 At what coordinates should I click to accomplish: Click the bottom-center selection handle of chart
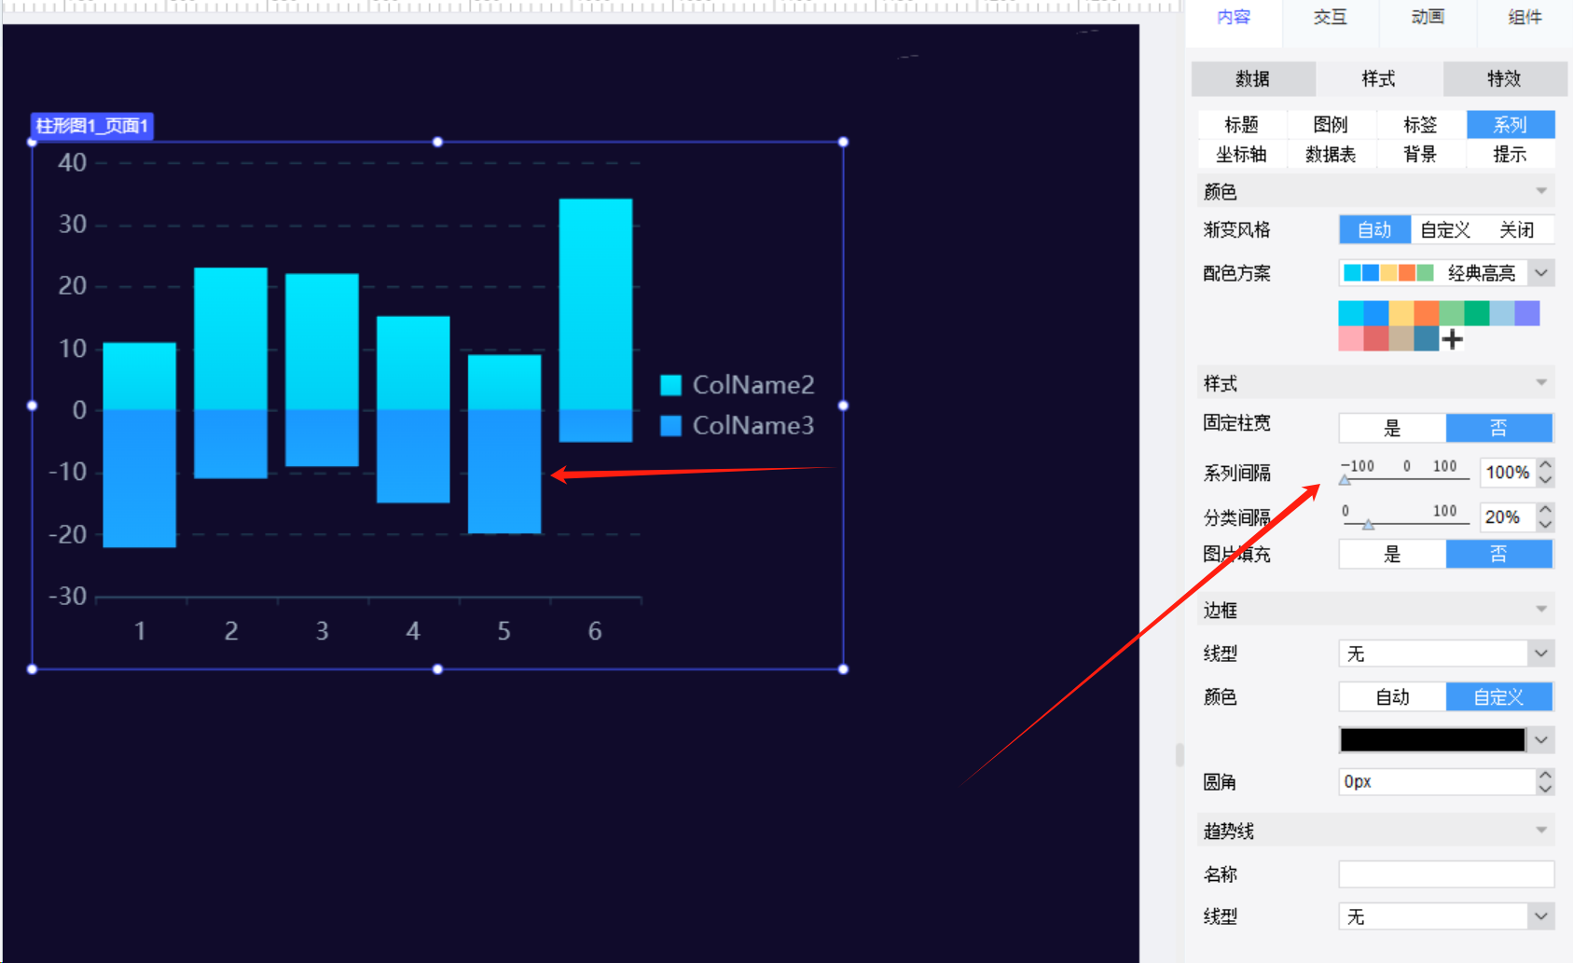437,669
